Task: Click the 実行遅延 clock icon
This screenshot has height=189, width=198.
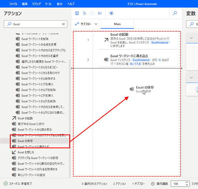Action: click(x=153, y=184)
